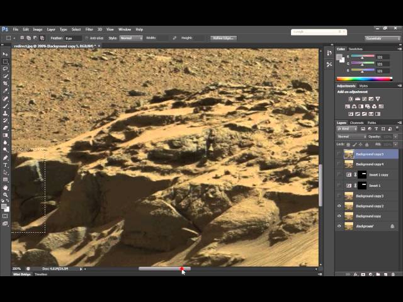
Task: Open the Select menu
Action: 76,30
